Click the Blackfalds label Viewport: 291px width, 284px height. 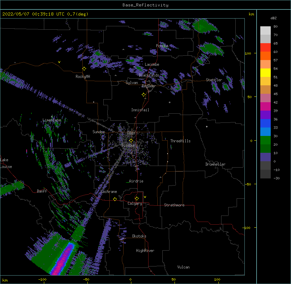[149, 75]
